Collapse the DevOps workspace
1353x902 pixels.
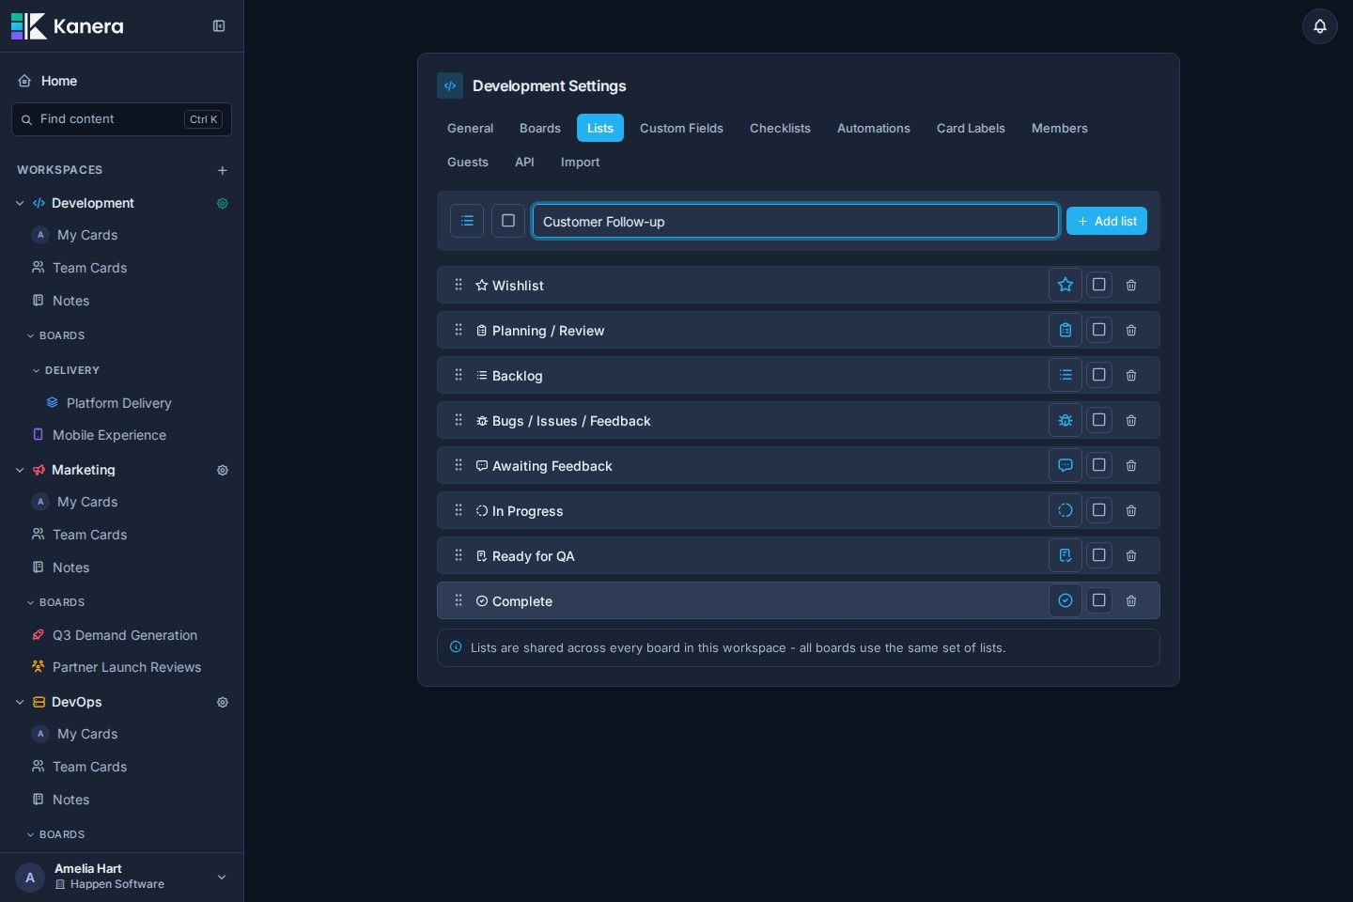[x=20, y=702]
